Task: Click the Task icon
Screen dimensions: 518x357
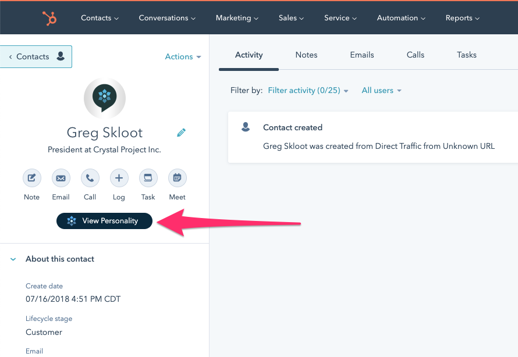Action: 148,178
